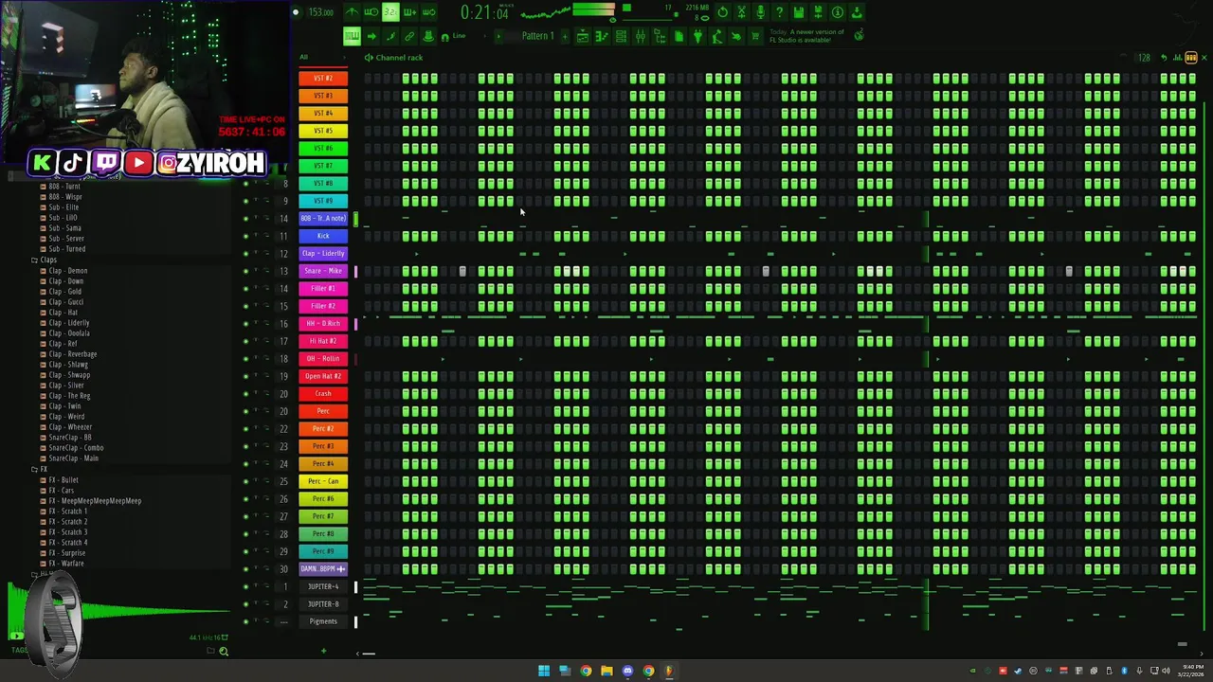This screenshot has width=1213, height=682.
Task: Open help via the question mark icon
Action: (779, 12)
